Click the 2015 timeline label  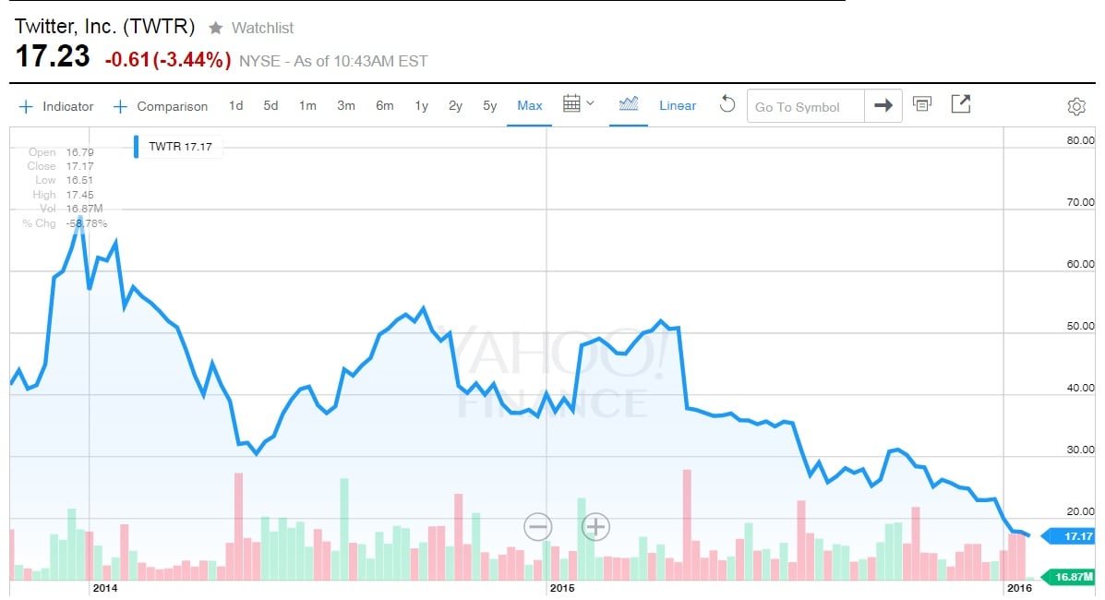point(562,588)
